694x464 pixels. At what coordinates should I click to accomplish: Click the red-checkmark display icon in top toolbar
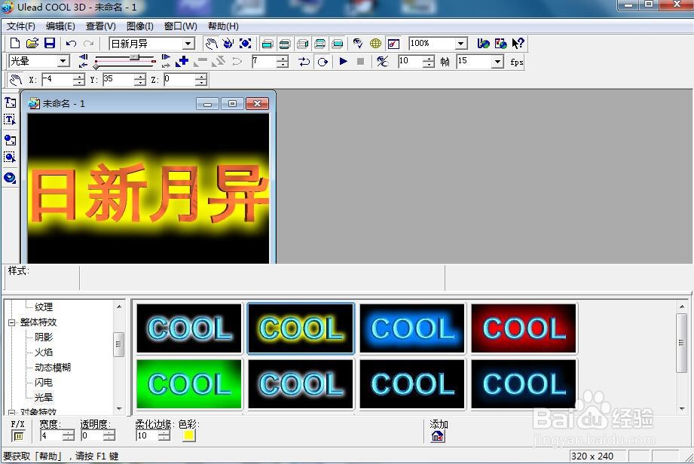pyautogui.click(x=393, y=44)
